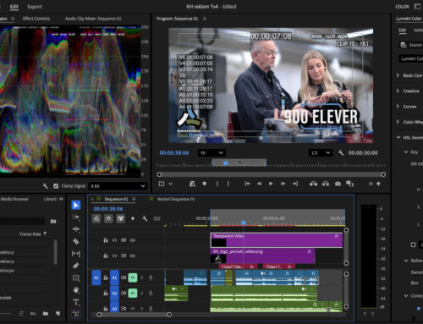
Task: Click the tool icon below the Type tool
Action: 76,314
